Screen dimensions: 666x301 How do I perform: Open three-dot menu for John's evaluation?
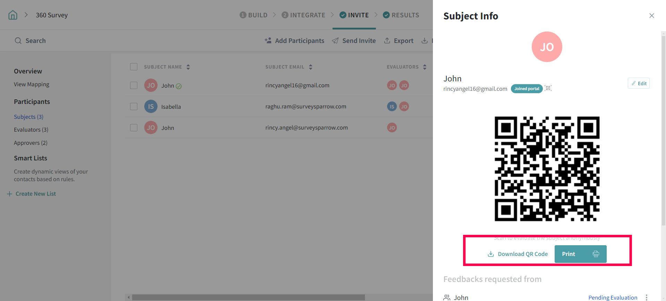[x=646, y=298]
